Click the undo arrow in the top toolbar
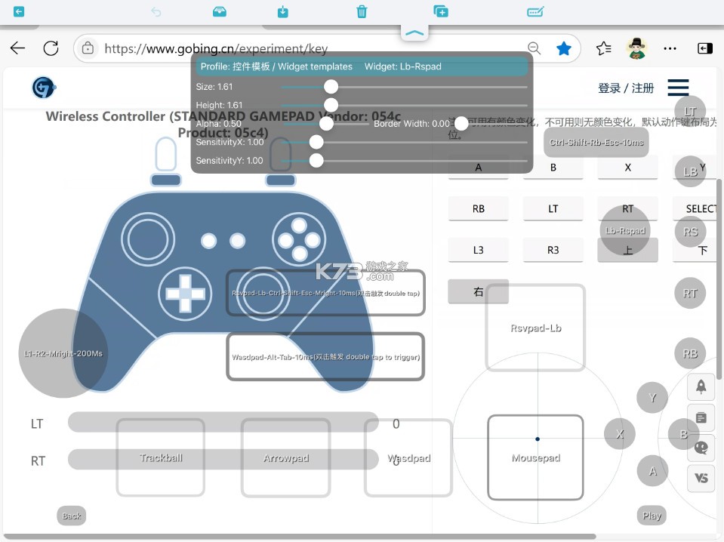Image resolution: width=724 pixels, height=542 pixels. click(156, 11)
